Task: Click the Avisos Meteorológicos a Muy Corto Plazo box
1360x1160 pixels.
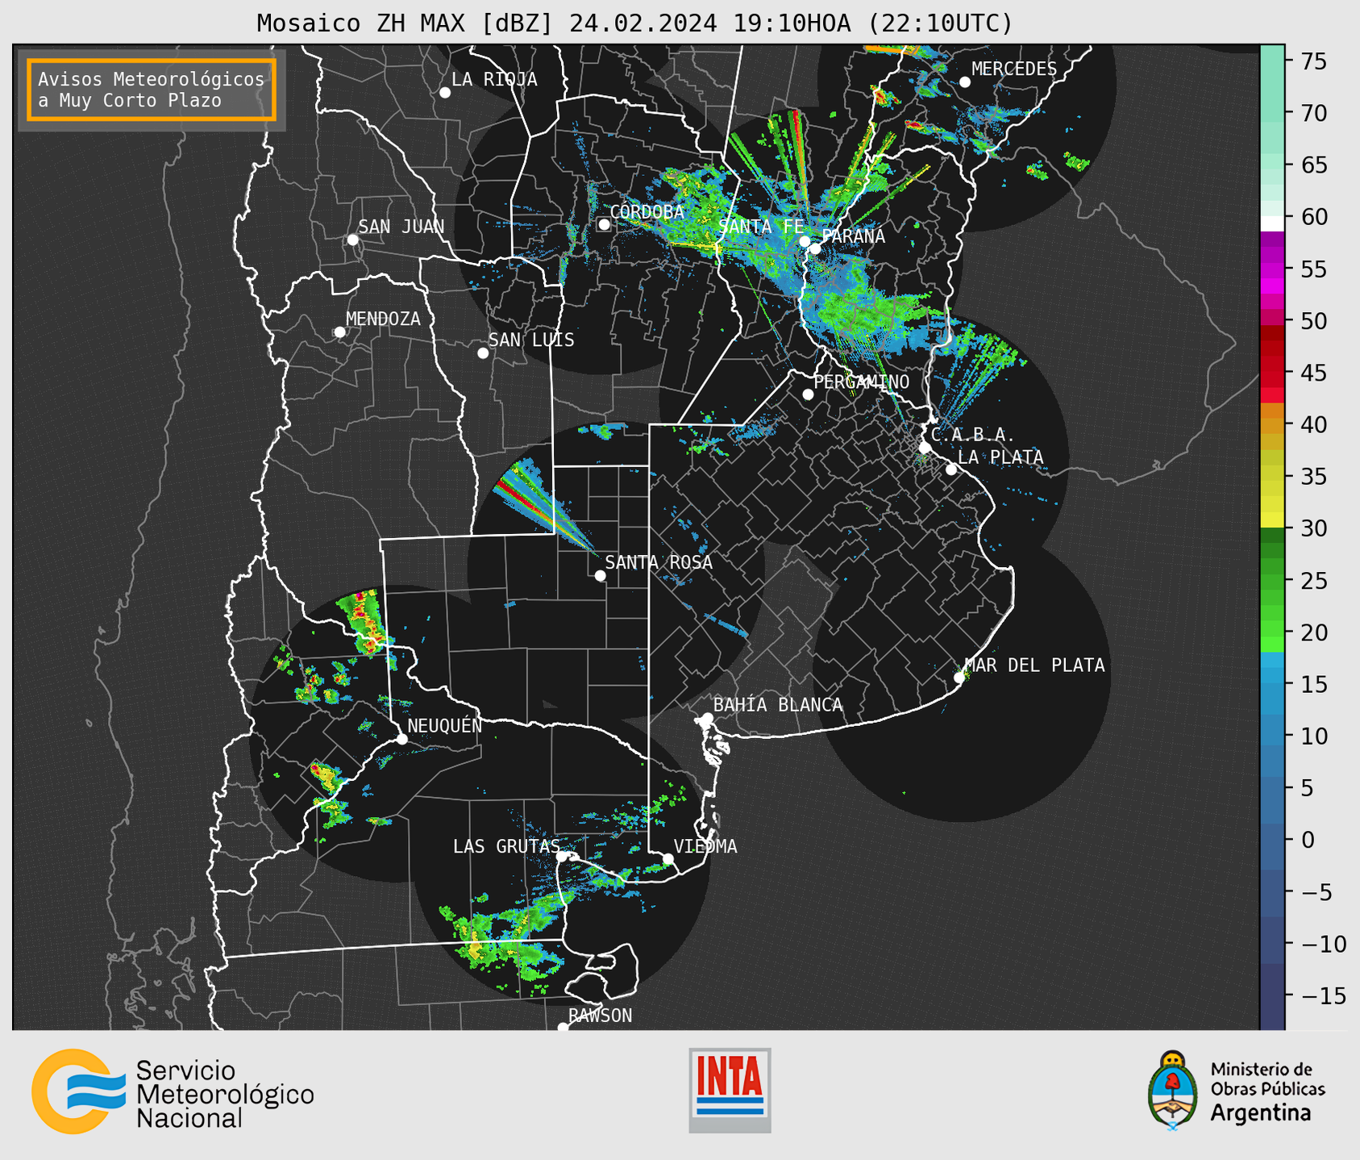Action: click(x=152, y=90)
